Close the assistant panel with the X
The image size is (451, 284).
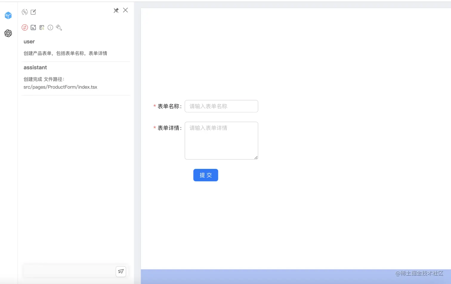point(125,10)
